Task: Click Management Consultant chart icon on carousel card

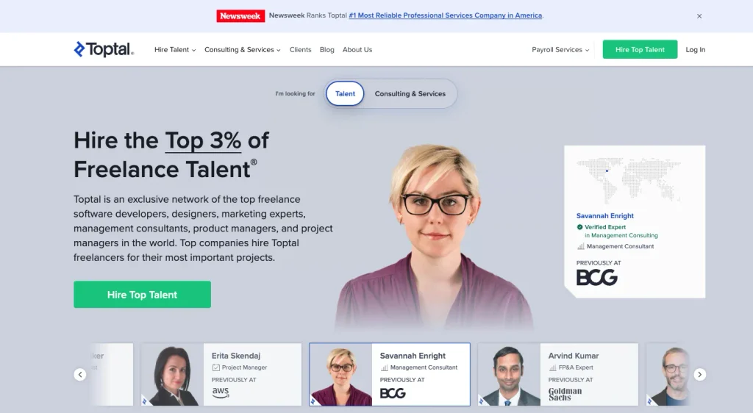Action: pos(384,367)
